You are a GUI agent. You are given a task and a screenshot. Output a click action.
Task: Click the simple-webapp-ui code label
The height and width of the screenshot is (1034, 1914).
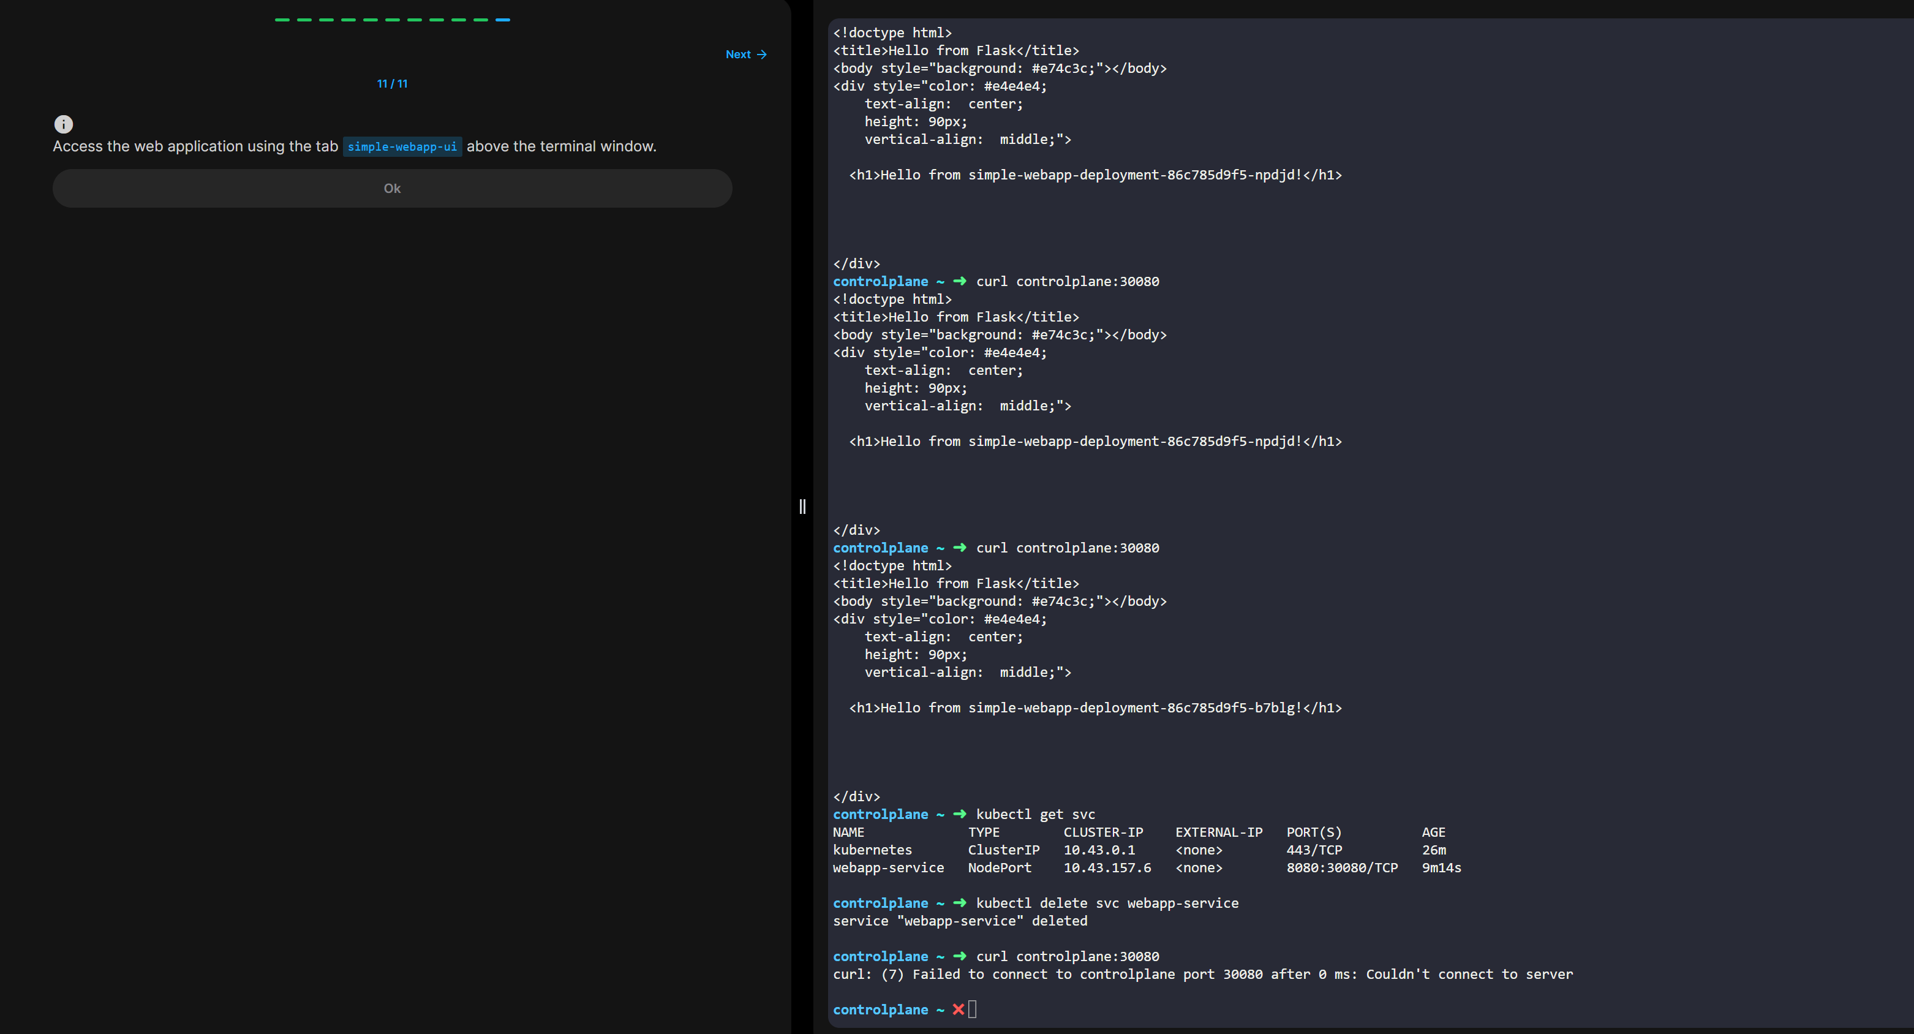point(402,146)
